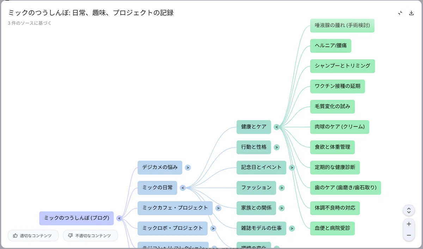Expand the 記念日とイベント branch

click(292, 168)
